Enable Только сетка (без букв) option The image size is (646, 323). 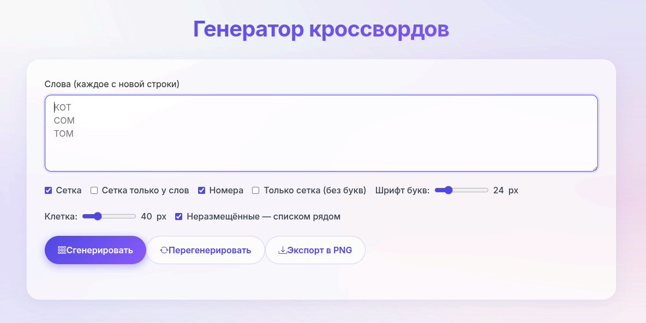pyautogui.click(x=255, y=191)
